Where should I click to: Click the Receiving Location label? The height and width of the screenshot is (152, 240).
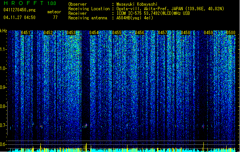[89, 9]
